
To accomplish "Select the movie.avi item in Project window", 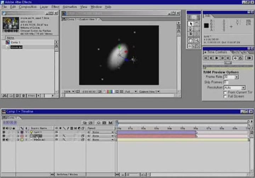I will 16,47.
